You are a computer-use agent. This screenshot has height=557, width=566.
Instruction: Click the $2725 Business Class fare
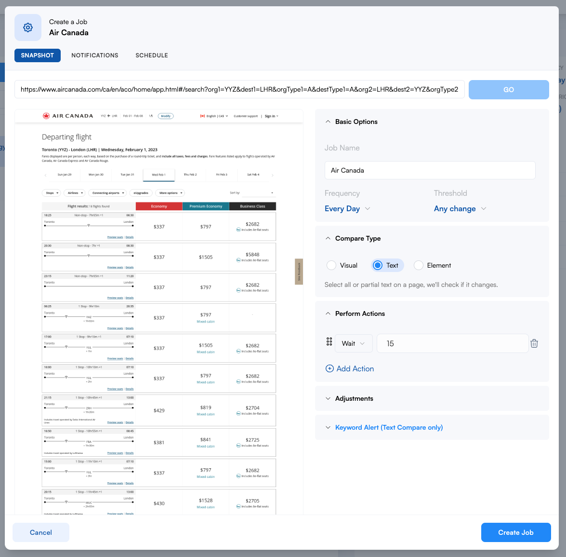click(x=252, y=440)
